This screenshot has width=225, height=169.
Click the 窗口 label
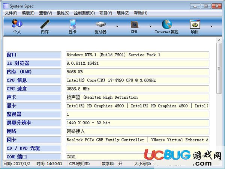tap(34, 55)
